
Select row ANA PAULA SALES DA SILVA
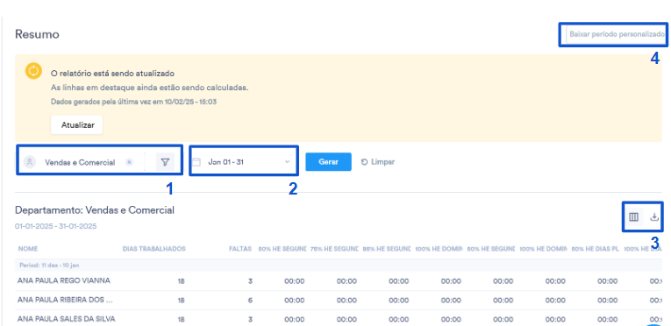(x=339, y=319)
